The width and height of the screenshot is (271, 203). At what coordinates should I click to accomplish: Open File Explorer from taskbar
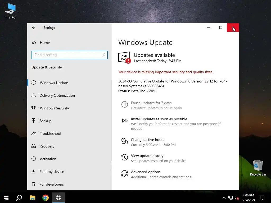click(33, 198)
